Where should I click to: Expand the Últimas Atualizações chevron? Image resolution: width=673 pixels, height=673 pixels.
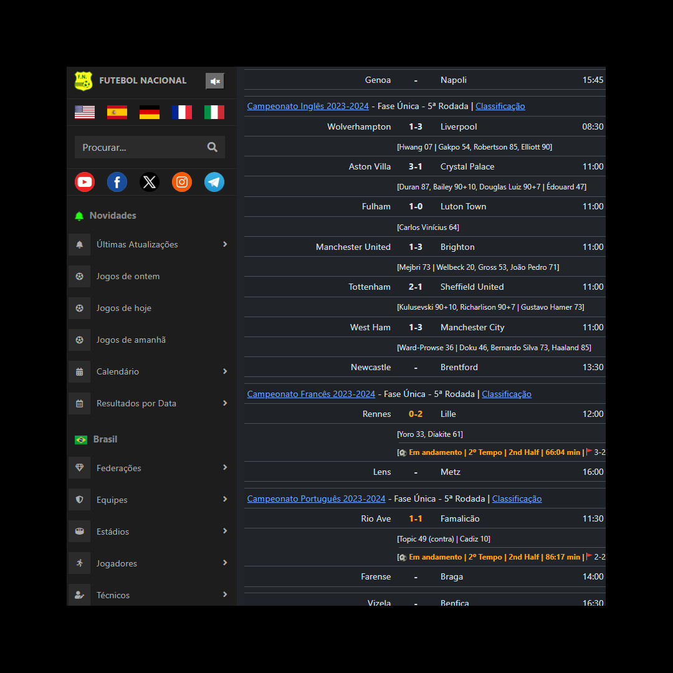coord(225,244)
